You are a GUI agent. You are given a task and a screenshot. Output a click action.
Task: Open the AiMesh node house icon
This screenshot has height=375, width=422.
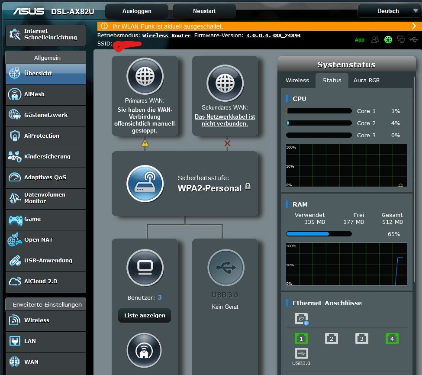144,350
